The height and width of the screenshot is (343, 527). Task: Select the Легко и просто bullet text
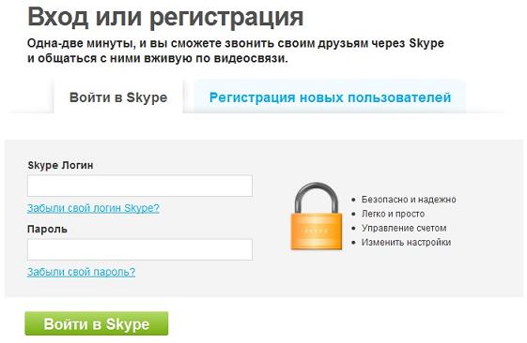393,214
